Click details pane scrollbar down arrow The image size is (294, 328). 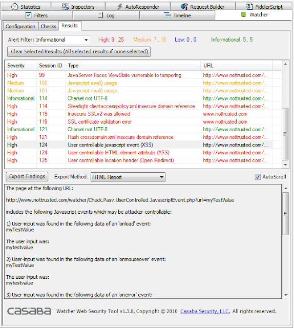point(286,295)
